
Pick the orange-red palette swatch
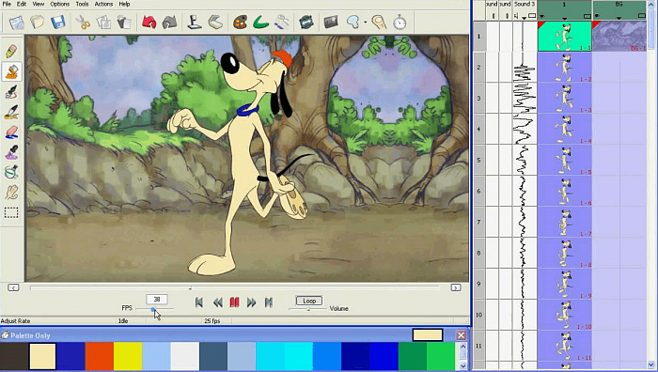click(x=100, y=356)
